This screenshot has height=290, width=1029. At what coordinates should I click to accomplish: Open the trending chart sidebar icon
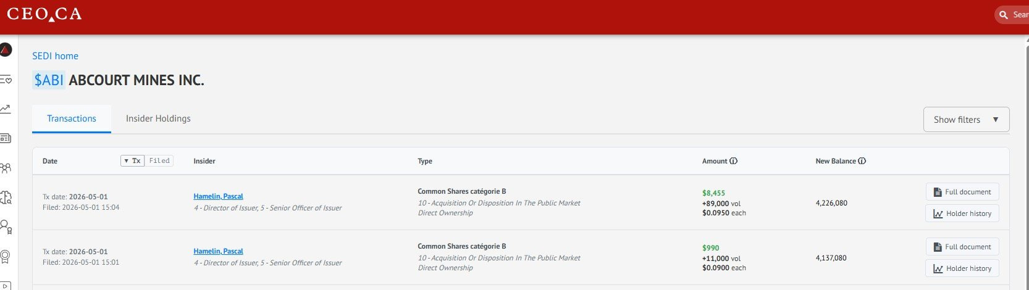(6, 109)
